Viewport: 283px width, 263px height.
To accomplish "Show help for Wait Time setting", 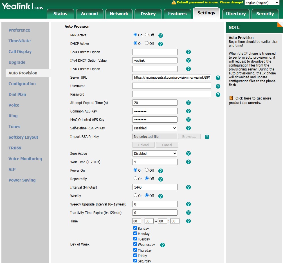I will pos(188,162).
